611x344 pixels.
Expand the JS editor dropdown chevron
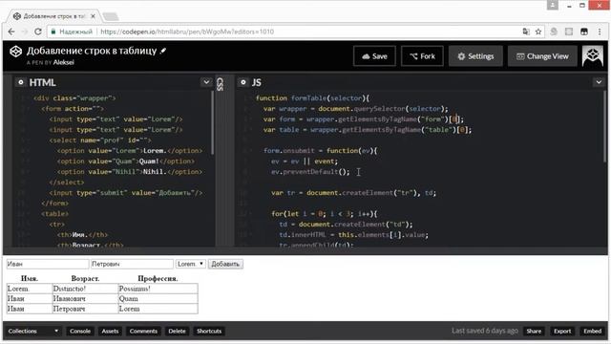pyautogui.click(x=599, y=82)
